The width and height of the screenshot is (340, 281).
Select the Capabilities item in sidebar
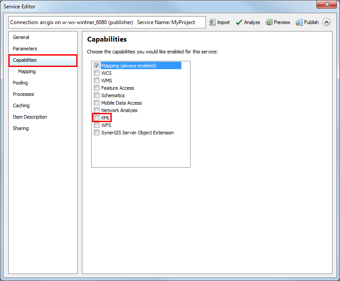[25, 60]
